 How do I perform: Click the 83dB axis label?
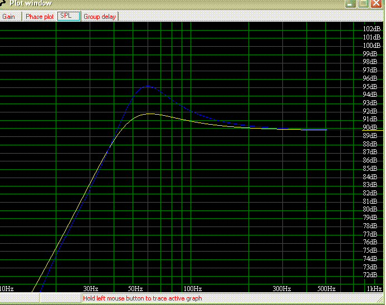(x=370, y=184)
